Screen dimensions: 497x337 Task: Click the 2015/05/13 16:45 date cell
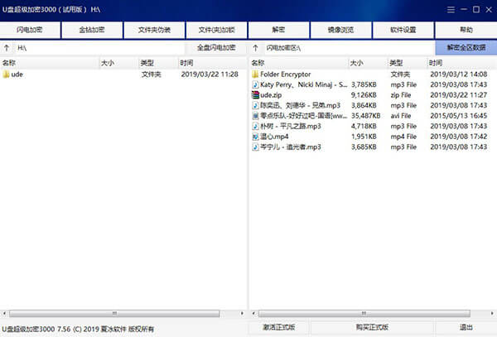tap(459, 116)
